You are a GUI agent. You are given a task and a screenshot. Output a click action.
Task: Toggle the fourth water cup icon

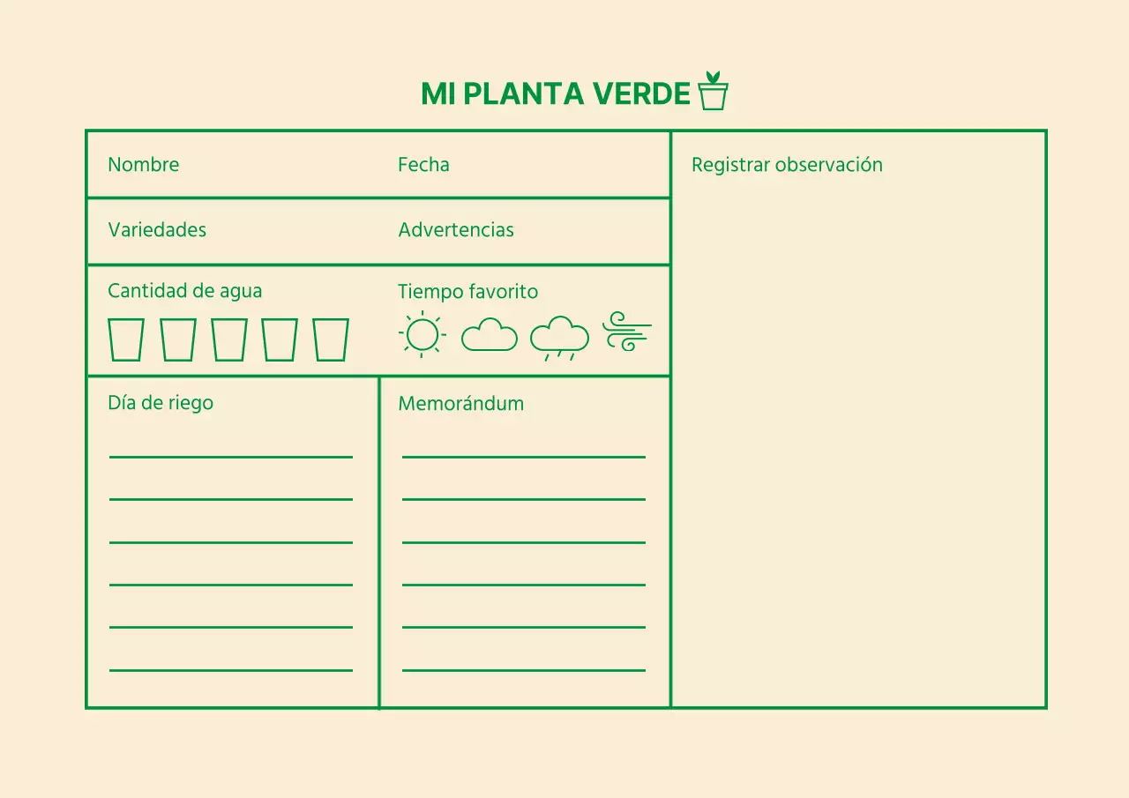280,339
